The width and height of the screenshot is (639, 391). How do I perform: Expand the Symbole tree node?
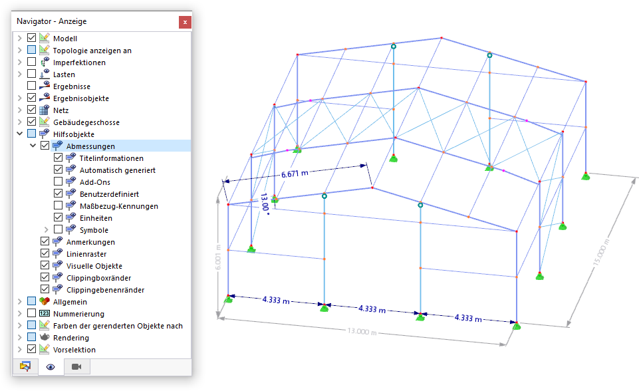46,229
